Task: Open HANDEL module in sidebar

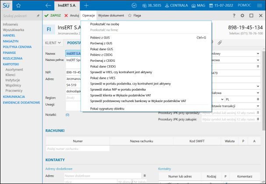Action: point(9,35)
